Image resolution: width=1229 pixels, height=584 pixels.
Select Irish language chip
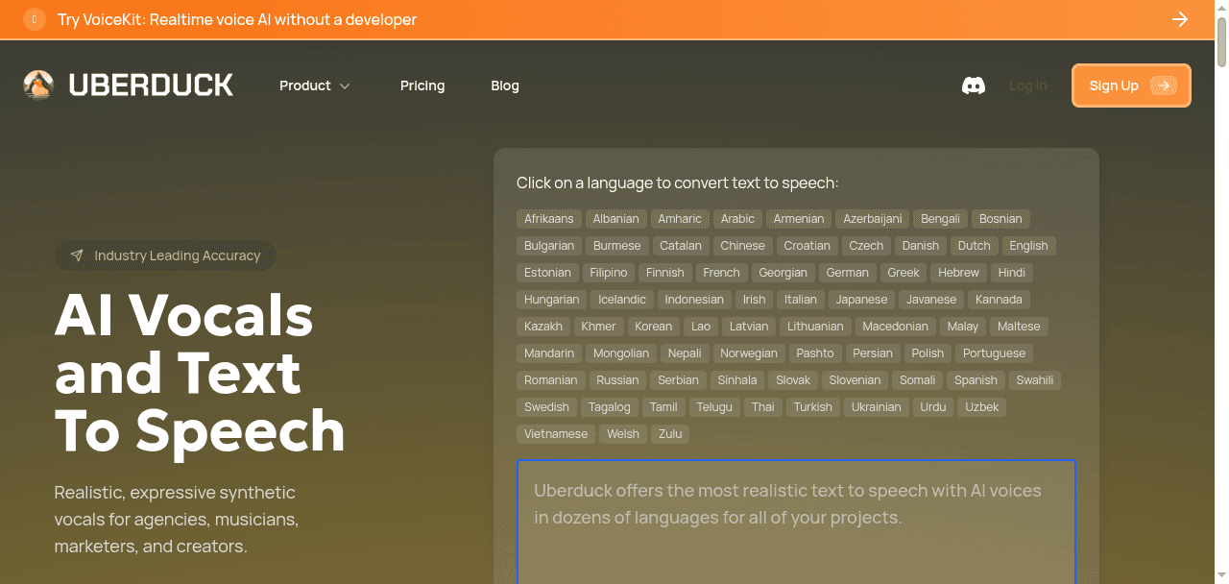pos(755,300)
